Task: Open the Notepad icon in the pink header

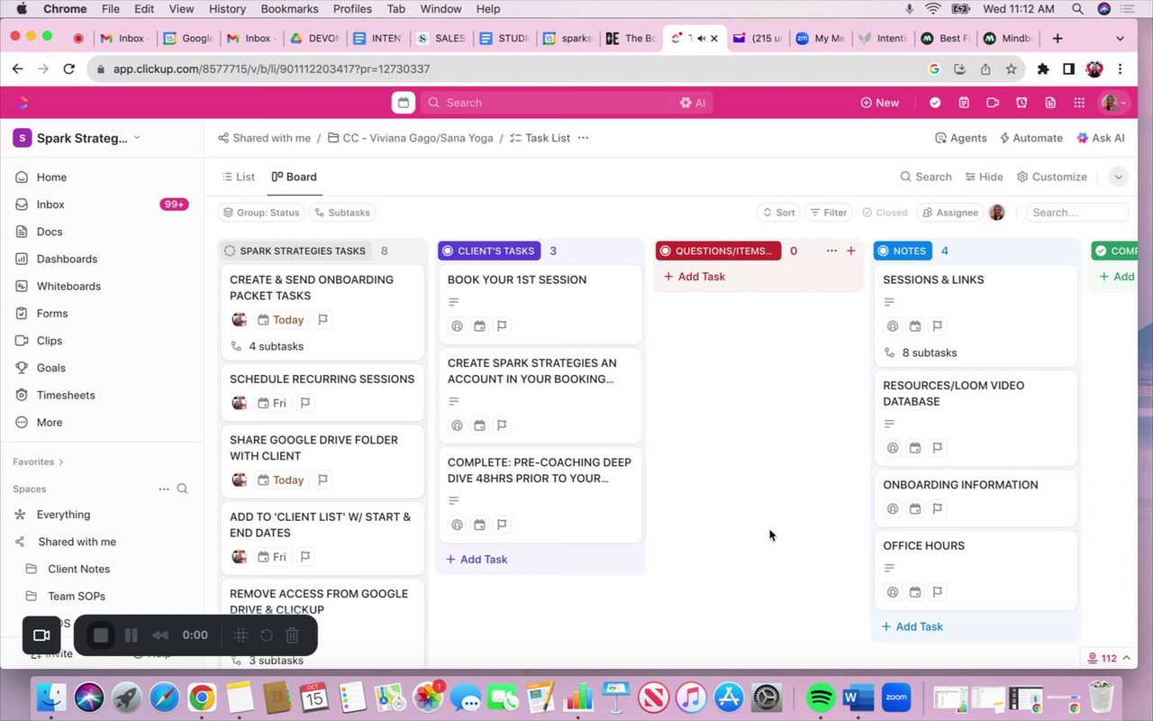Action: [964, 103]
